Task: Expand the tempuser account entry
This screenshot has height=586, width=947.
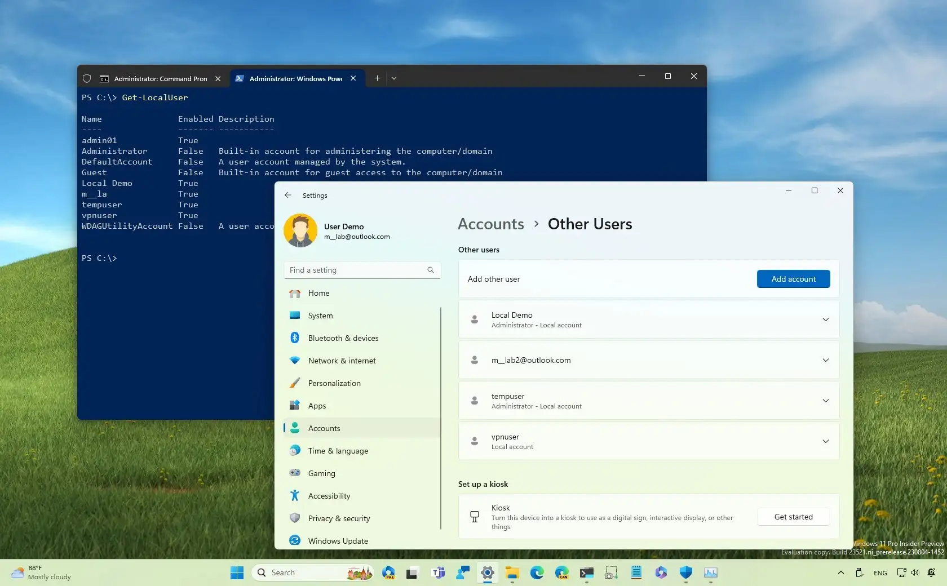Action: pyautogui.click(x=825, y=401)
